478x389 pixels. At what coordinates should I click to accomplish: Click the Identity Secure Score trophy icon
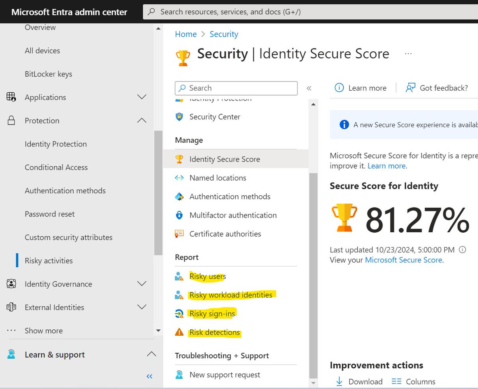click(x=179, y=159)
